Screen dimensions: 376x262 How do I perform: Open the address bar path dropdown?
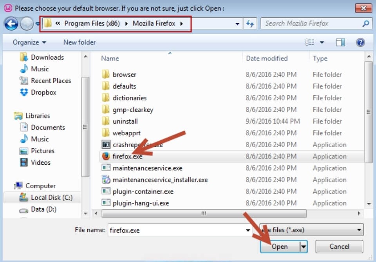(237, 24)
